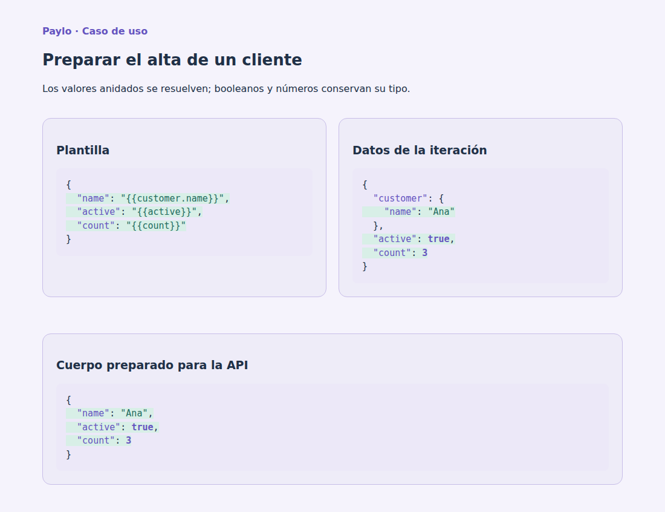The width and height of the screenshot is (665, 512).
Task: Click "active": true in Datos de la iteración
Action: [409, 239]
